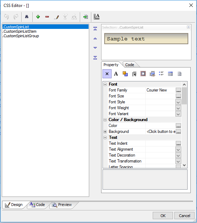Click the pencil edit style icon

tap(56, 17)
